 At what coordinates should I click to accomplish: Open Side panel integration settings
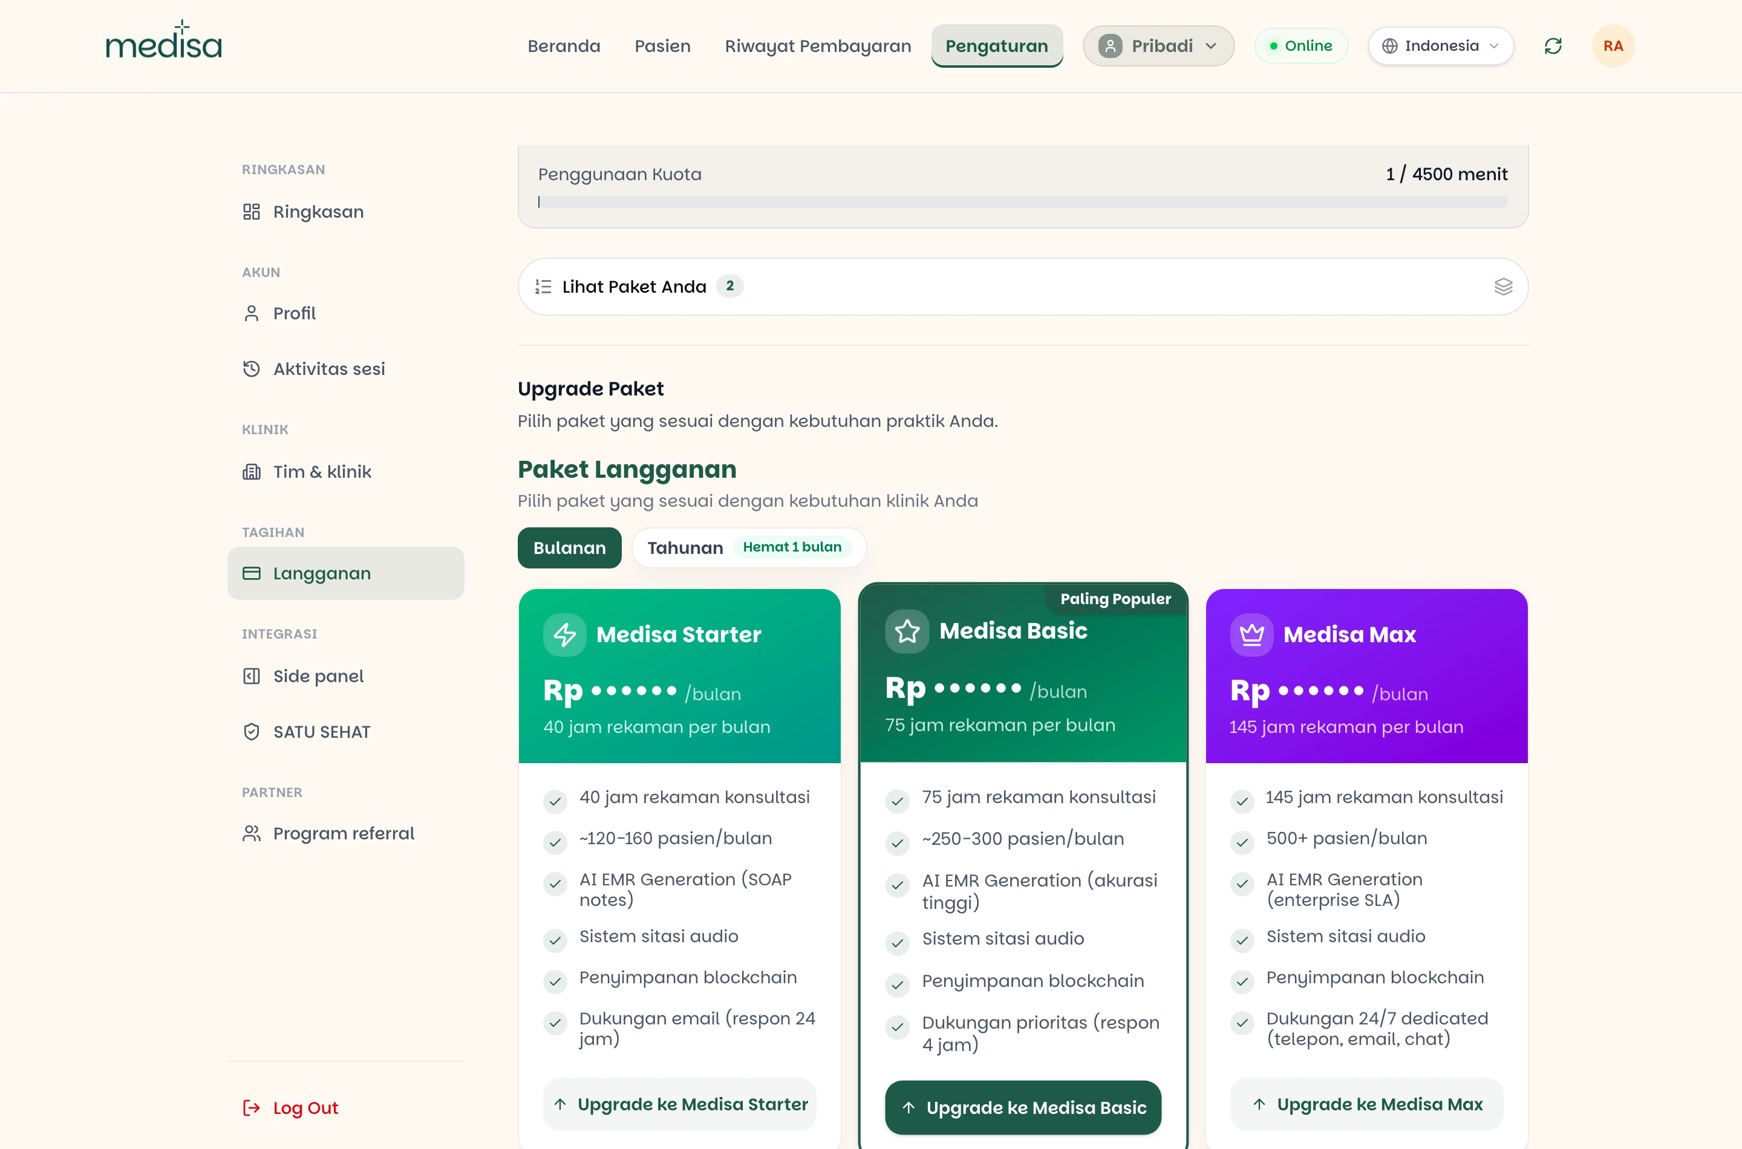pos(345,676)
